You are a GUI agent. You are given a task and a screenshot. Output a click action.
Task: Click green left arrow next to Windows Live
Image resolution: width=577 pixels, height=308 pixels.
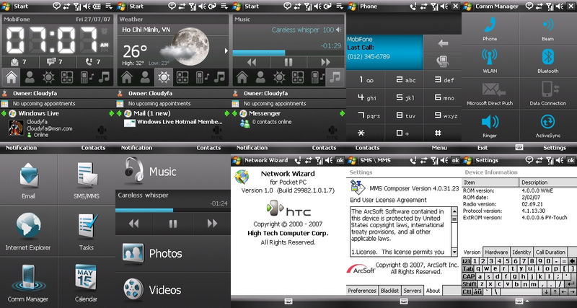coord(4,113)
